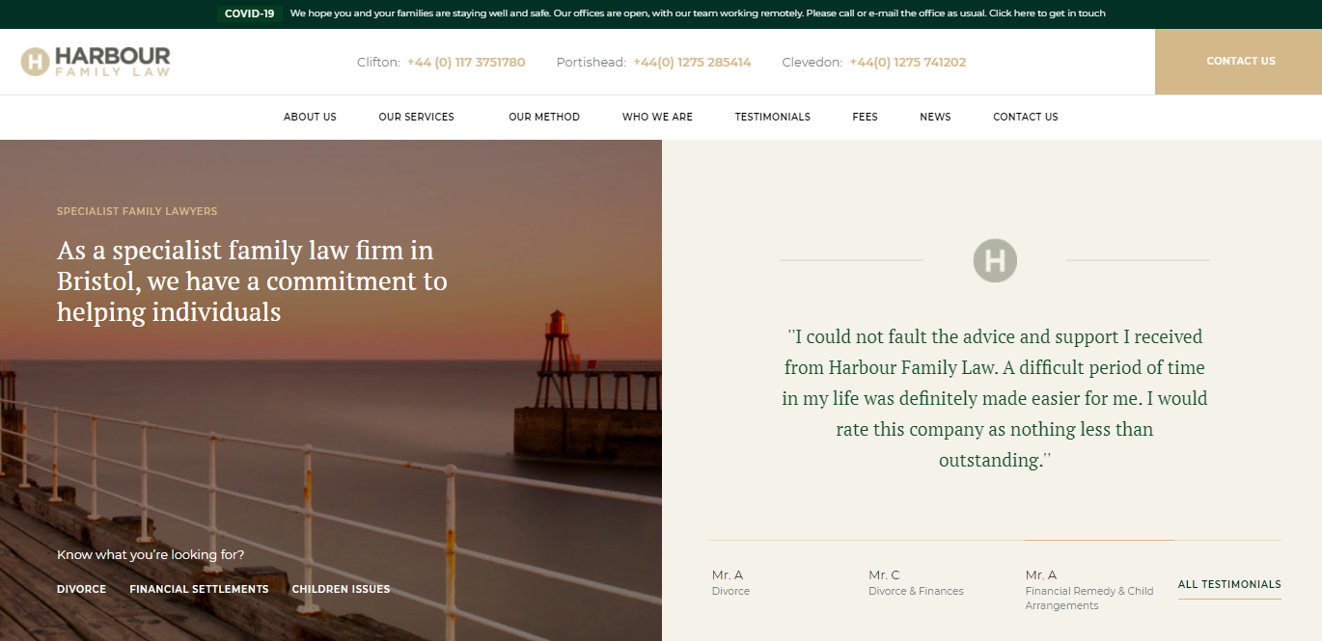Select Mr. C Divorce & Finances testimonial

click(x=916, y=583)
